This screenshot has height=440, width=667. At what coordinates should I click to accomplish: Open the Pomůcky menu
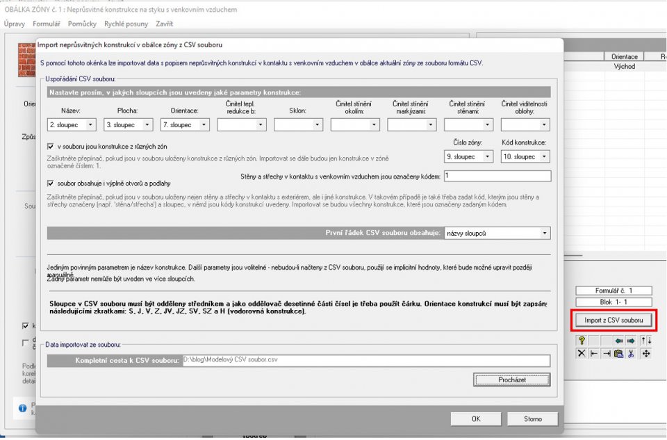pyautogui.click(x=82, y=24)
